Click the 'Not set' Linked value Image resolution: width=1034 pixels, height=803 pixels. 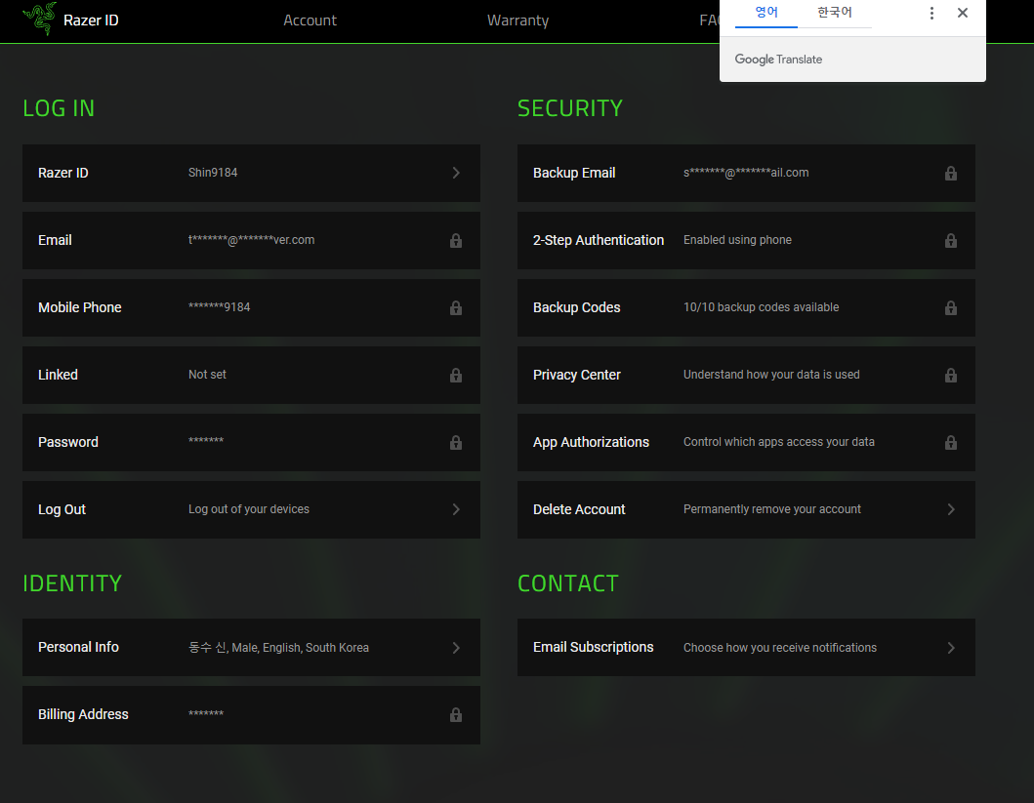tap(207, 374)
